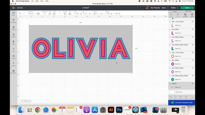Click the lock aspect ratio icon
Image resolution: width=205 pixels, height=115 pixels.
[83, 12]
